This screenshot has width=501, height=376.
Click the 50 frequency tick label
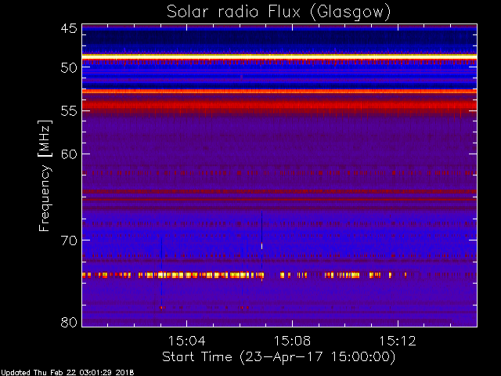click(69, 67)
